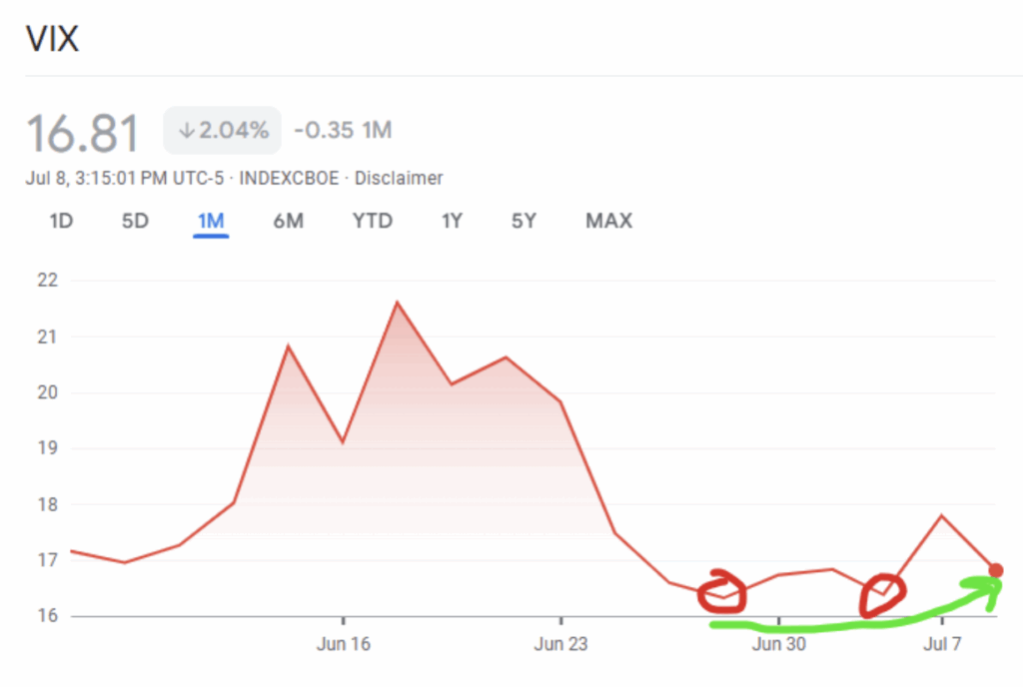Click the 2.04% down change badge
Screen dimensions: 1023x687
tap(223, 131)
